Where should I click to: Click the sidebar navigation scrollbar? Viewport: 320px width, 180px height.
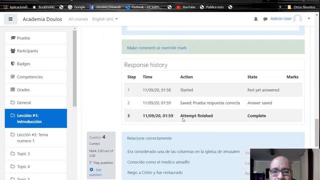pos(74,68)
